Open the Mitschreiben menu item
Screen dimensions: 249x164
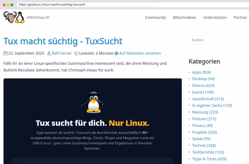tap(185, 17)
